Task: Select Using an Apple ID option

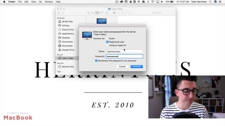Action: [x=107, y=45]
